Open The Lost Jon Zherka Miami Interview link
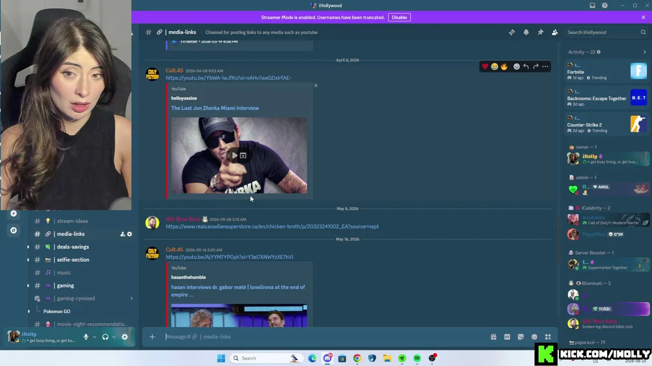 215,108
